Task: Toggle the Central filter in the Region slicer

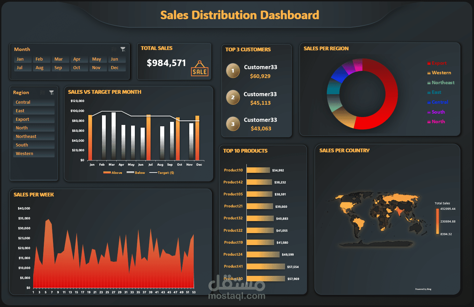Action: coord(34,102)
